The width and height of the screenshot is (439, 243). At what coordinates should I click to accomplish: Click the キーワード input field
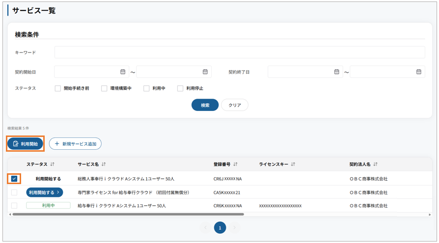[x=240, y=53]
